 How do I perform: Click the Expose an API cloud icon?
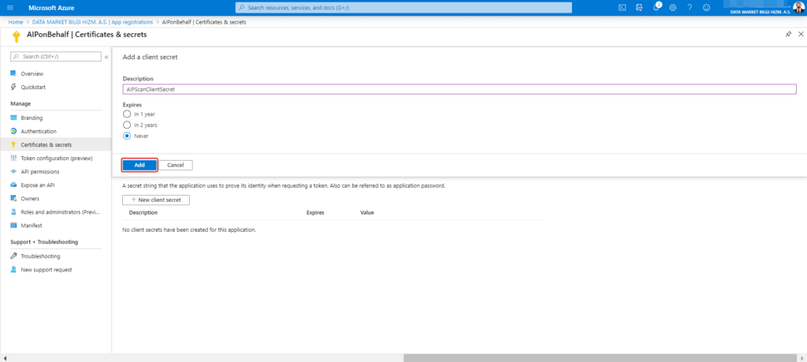point(14,185)
